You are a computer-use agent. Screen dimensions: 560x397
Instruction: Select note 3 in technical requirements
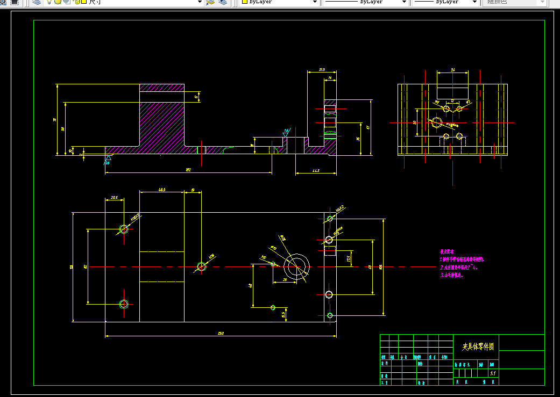pyautogui.click(x=451, y=276)
